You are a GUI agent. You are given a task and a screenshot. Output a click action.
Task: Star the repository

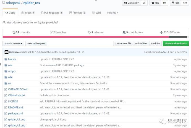[155, 3]
